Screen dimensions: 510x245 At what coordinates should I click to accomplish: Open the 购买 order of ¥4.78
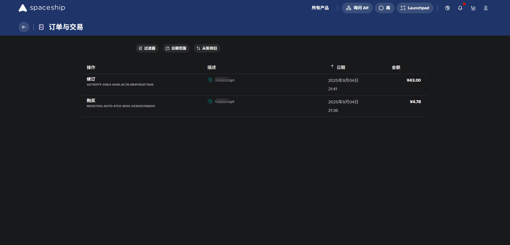point(91,101)
